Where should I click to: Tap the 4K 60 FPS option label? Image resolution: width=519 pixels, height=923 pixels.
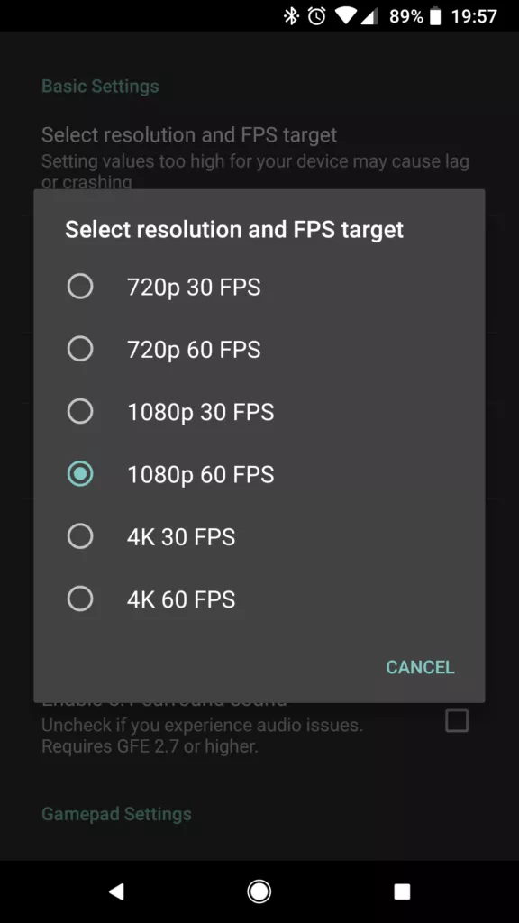tap(181, 599)
